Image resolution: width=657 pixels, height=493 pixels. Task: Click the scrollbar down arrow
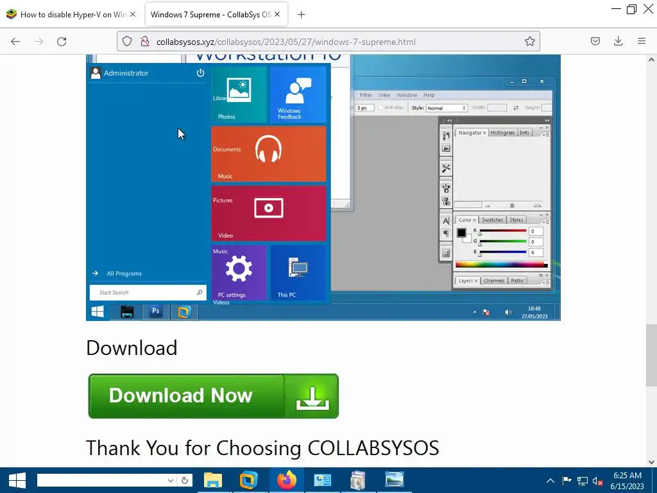tap(651, 462)
